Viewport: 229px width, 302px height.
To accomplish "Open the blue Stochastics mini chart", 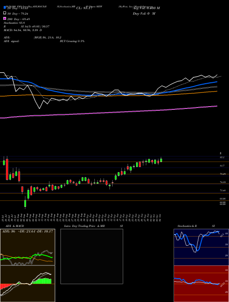I will 201,247.
